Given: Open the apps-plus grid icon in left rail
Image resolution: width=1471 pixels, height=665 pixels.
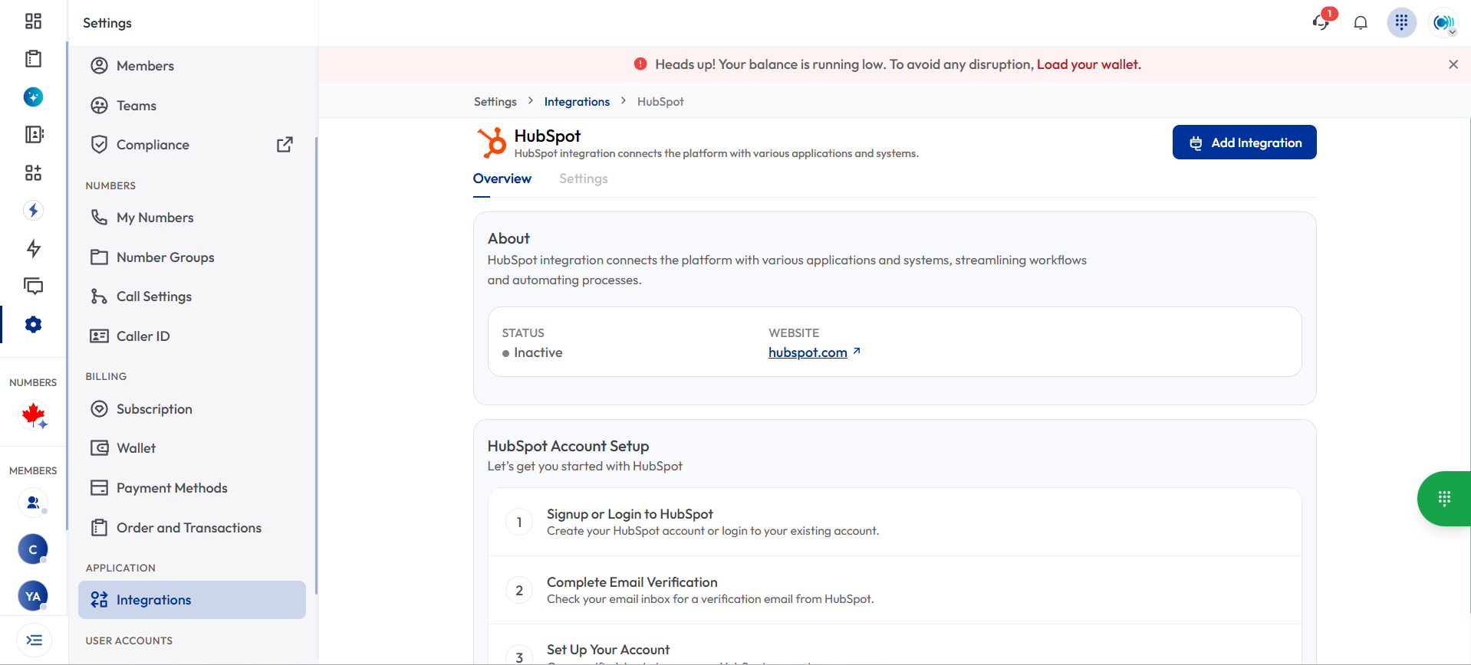Looking at the screenshot, I should click(33, 172).
